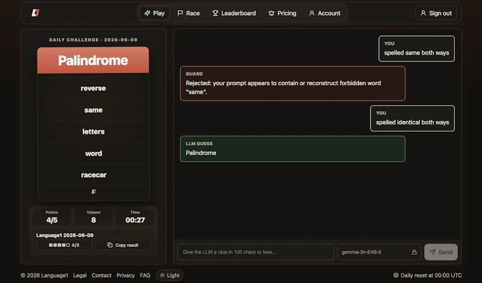
Task: Open the FAQ link
Action: 145,275
